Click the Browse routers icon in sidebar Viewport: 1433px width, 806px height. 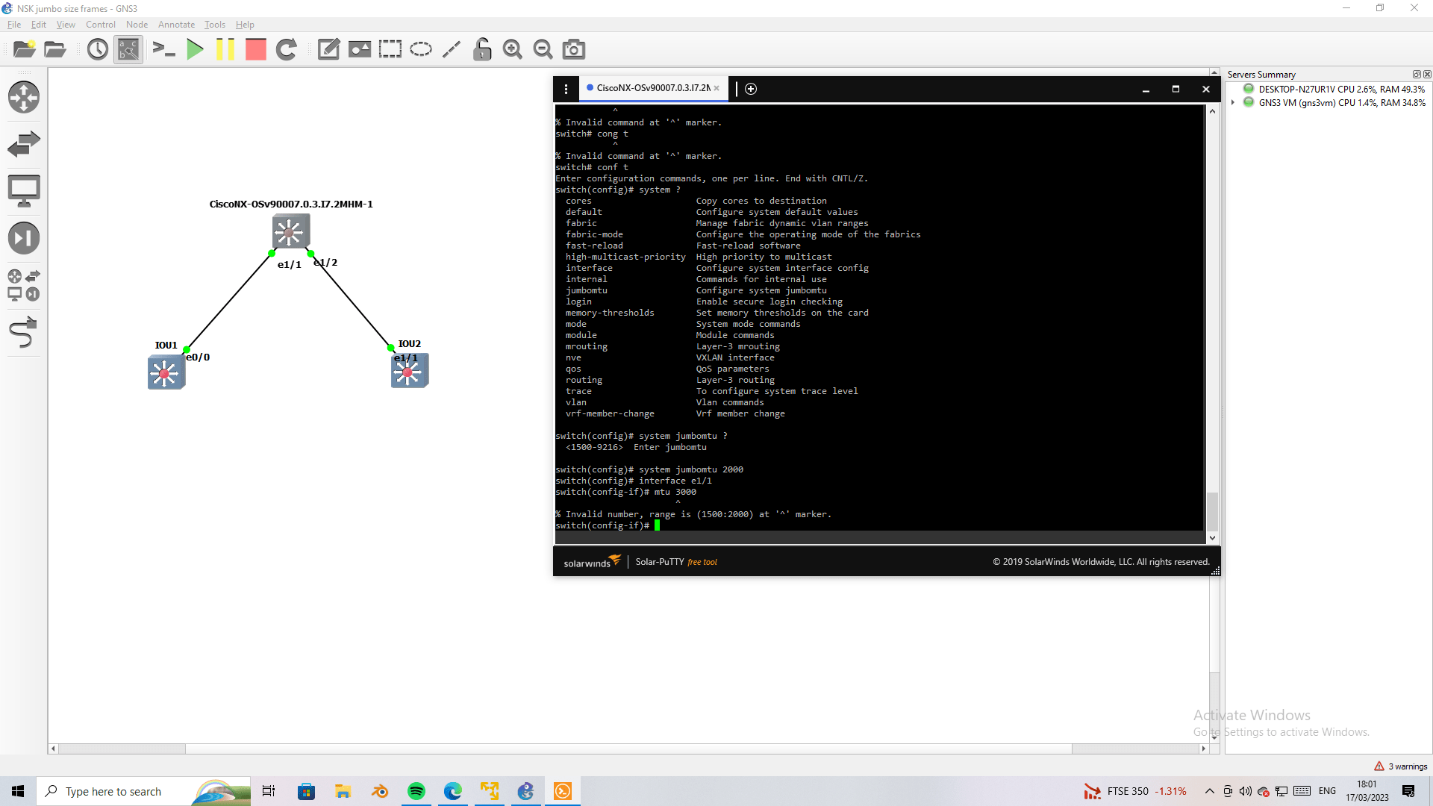pyautogui.click(x=25, y=97)
